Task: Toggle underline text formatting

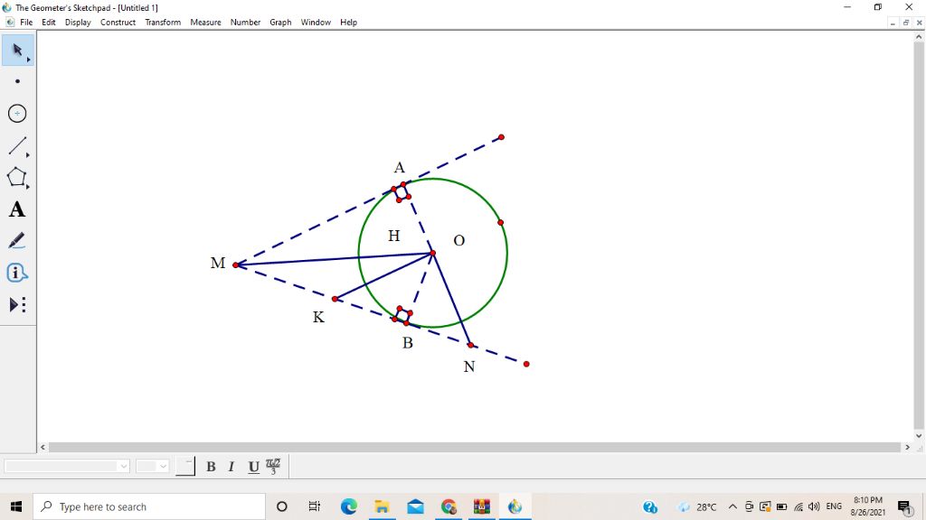Action: [x=253, y=467]
